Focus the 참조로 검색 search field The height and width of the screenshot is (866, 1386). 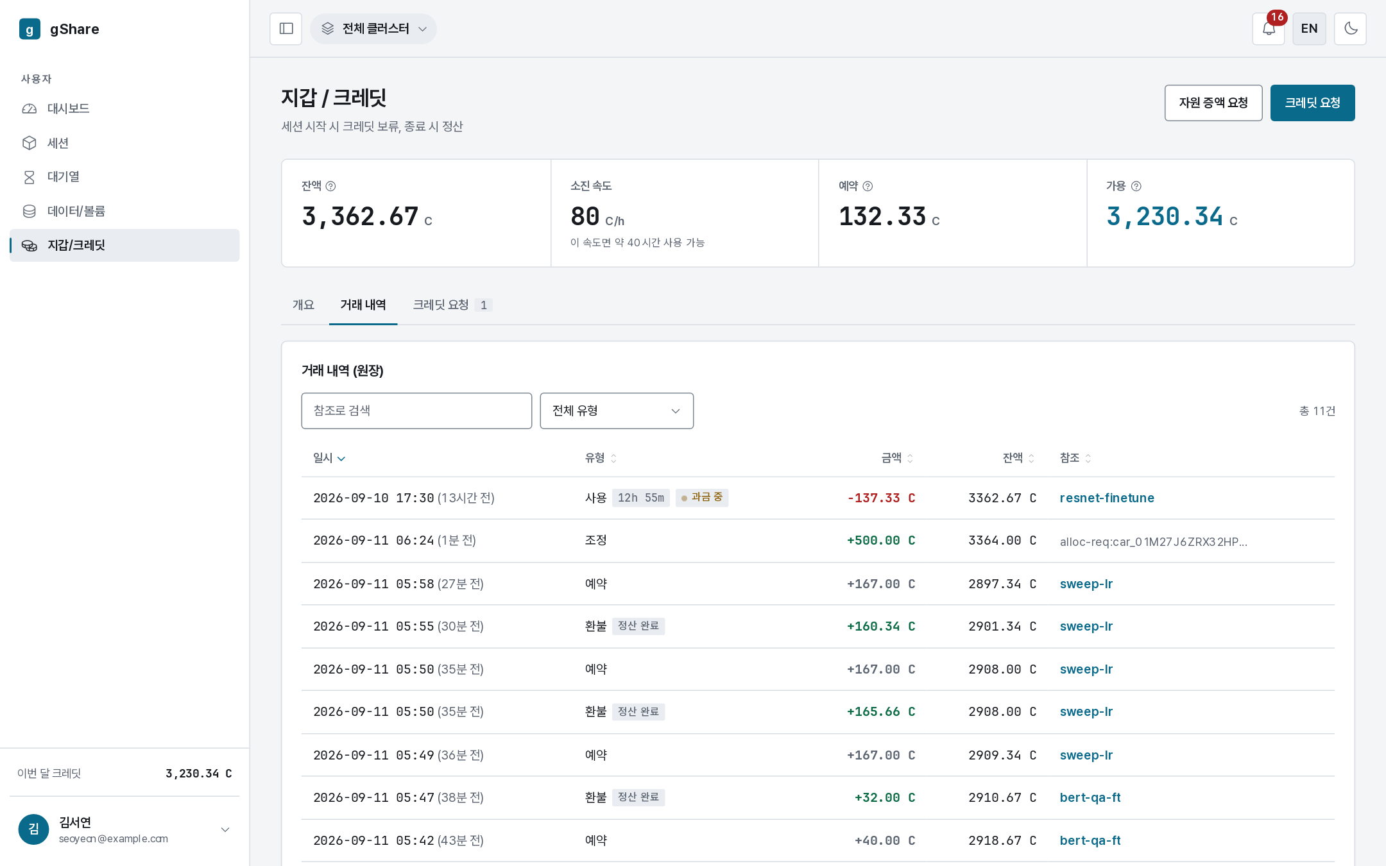tap(416, 411)
